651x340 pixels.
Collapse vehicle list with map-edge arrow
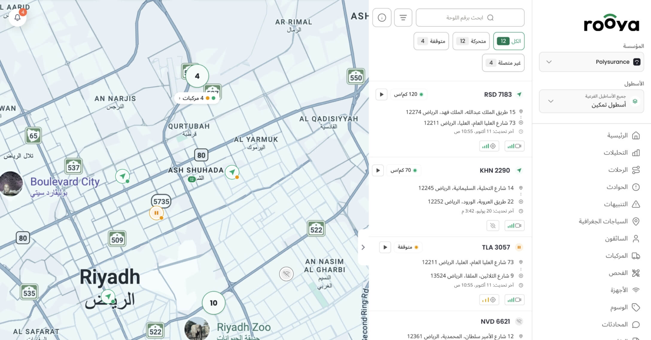363,247
